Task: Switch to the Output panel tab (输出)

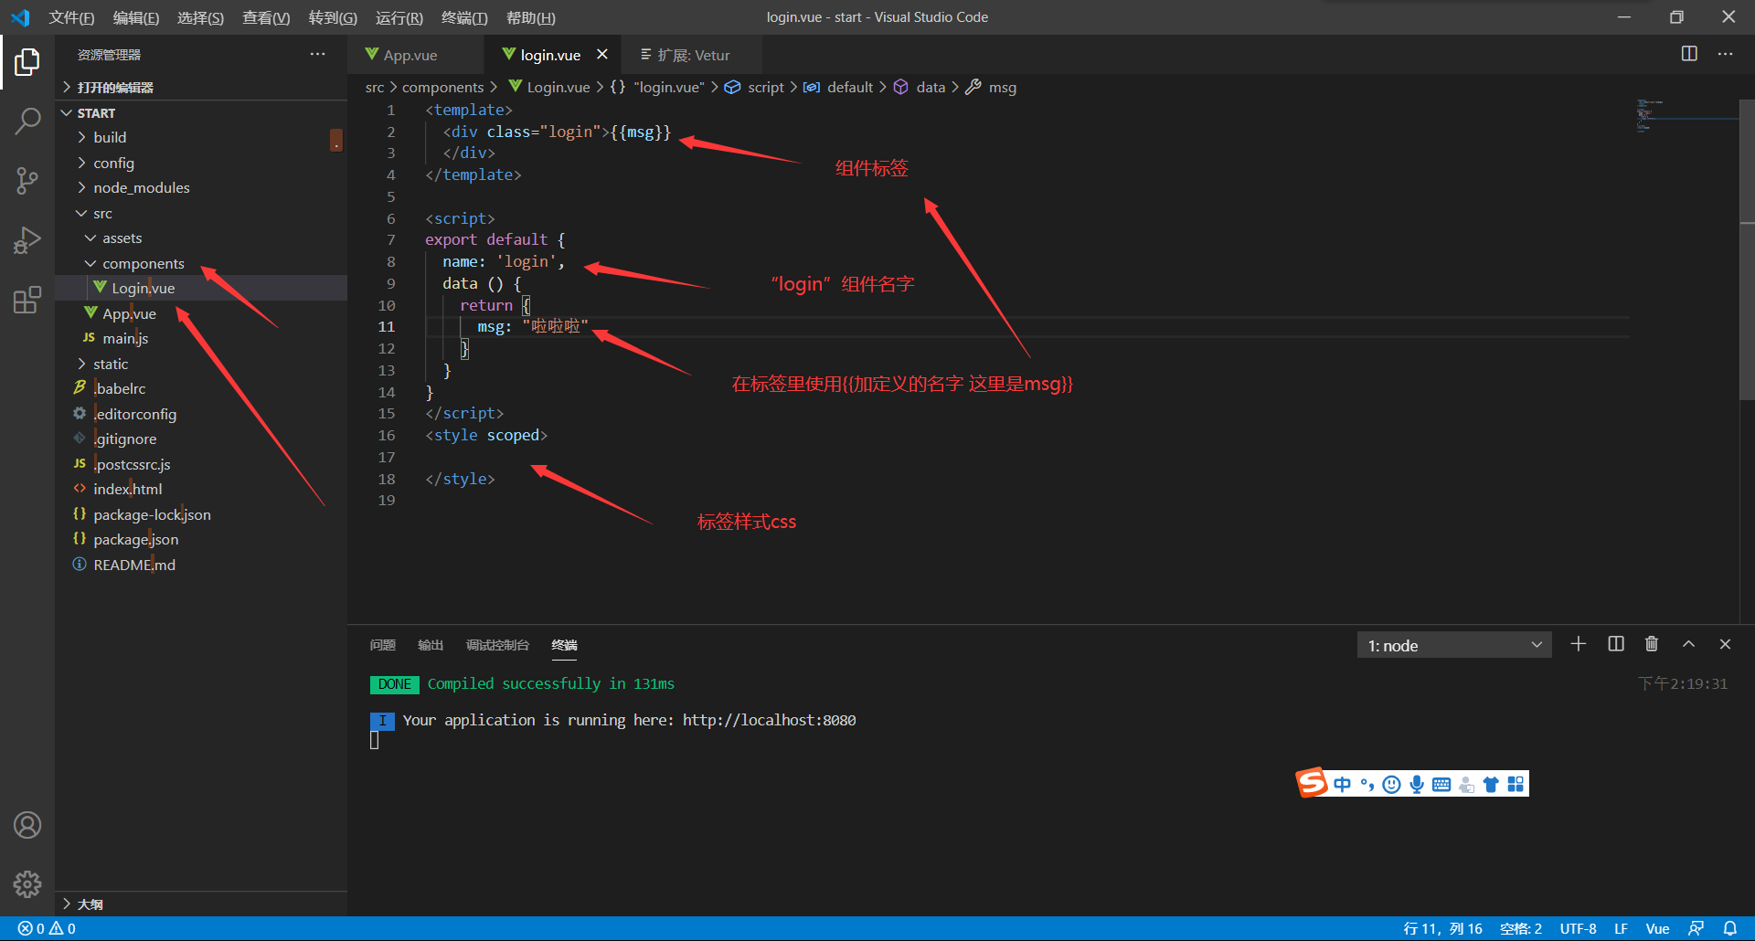Action: [x=430, y=645]
